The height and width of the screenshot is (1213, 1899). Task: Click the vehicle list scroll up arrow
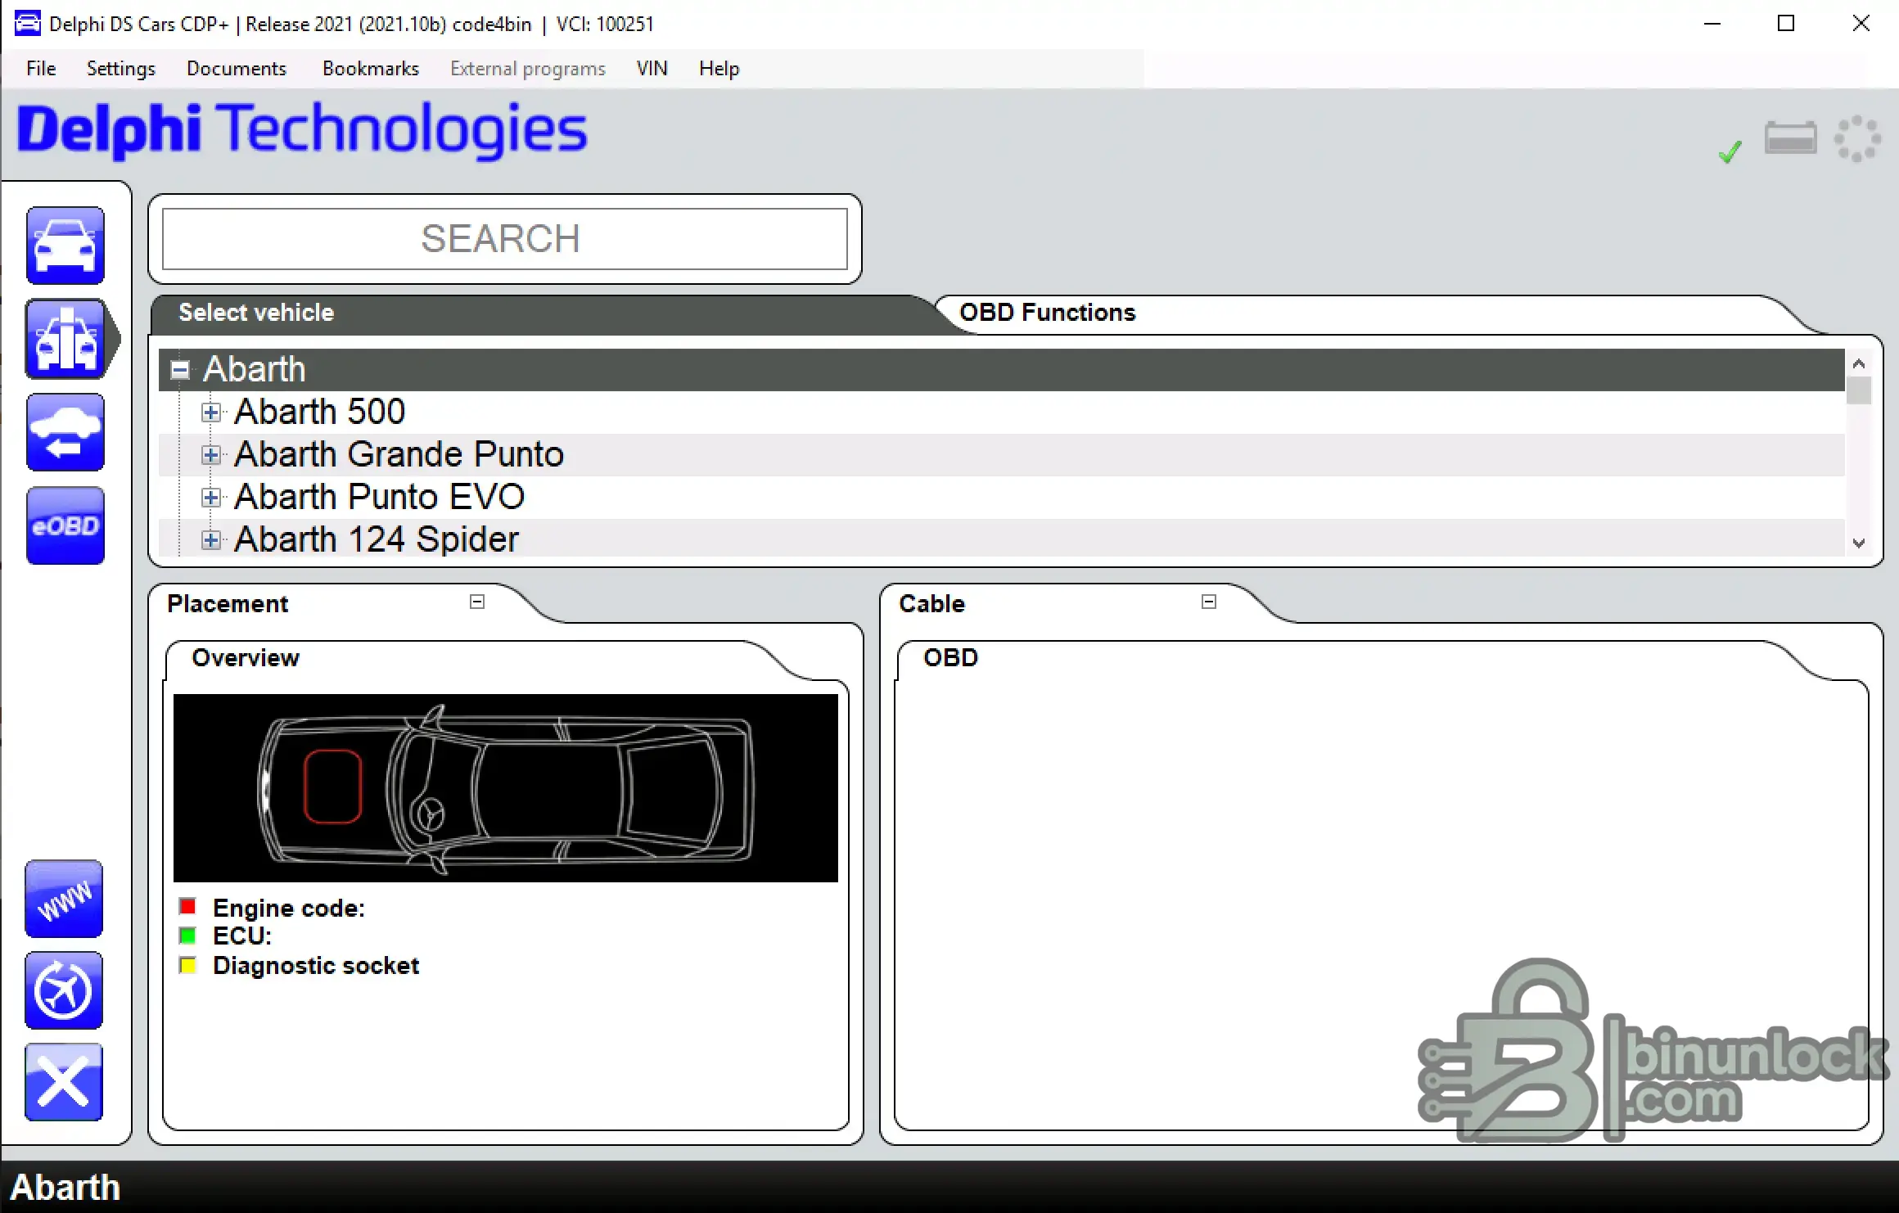(1859, 363)
